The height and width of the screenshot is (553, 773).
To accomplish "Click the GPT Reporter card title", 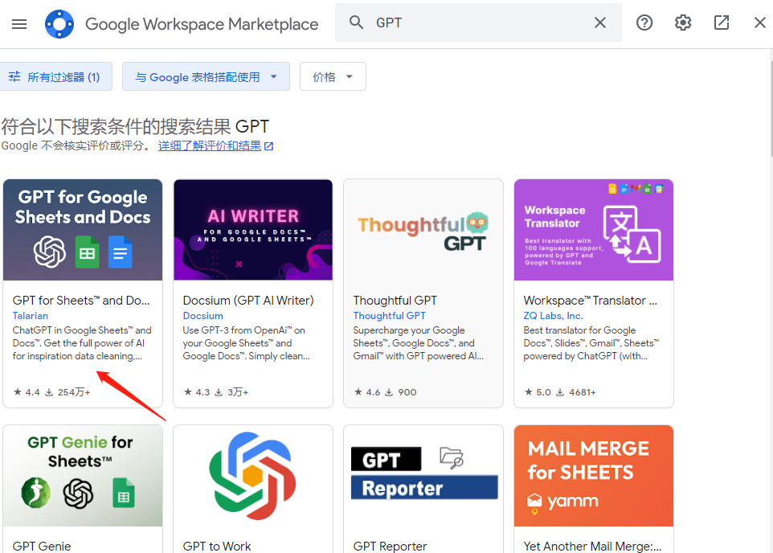I will 390,546.
